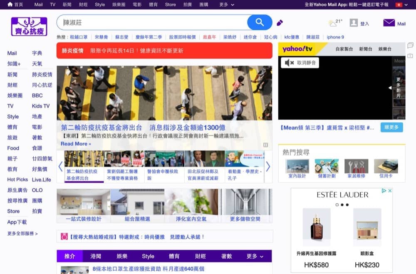Open the sign-in avatar icon
The height and width of the screenshot is (274, 416).
click(354, 23)
